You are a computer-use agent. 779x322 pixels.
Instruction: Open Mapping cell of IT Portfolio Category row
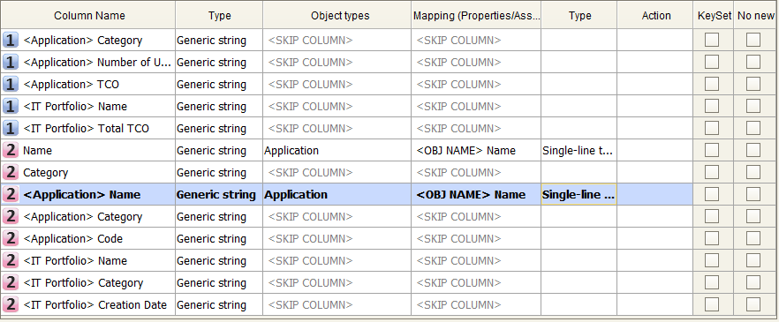pos(476,283)
